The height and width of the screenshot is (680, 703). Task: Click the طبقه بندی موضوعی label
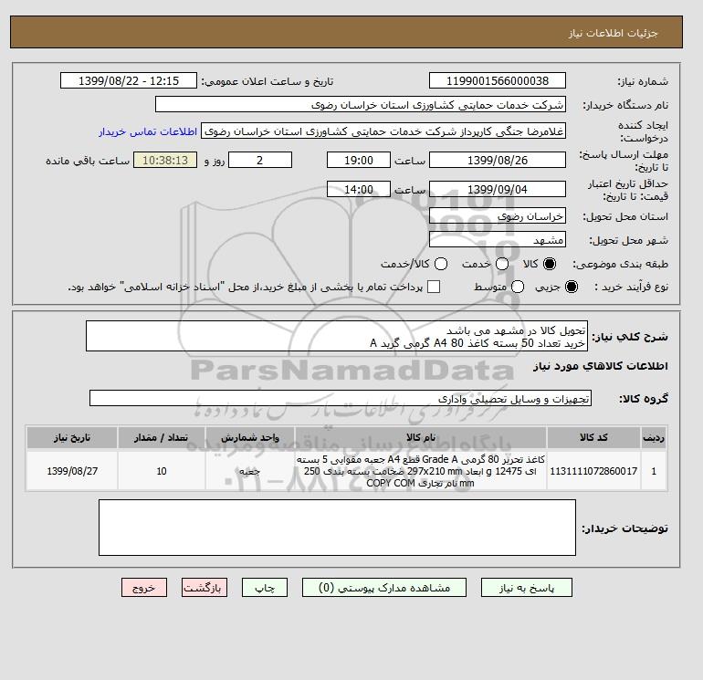coord(621,265)
